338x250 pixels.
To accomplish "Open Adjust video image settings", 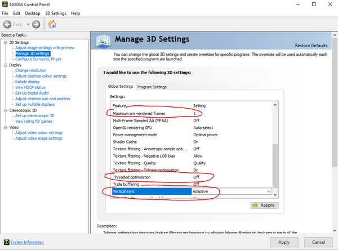I will [x=38, y=139].
